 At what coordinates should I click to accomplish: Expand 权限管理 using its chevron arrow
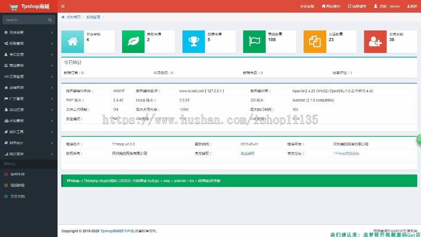(52, 43)
